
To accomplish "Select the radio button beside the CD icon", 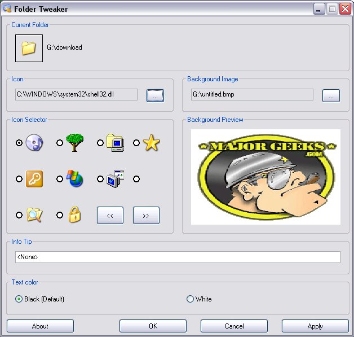I will pos(19,143).
